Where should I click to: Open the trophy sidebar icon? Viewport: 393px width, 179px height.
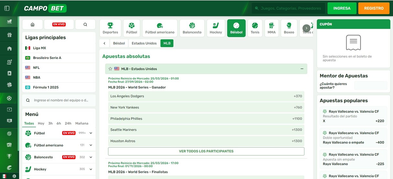click(9, 156)
